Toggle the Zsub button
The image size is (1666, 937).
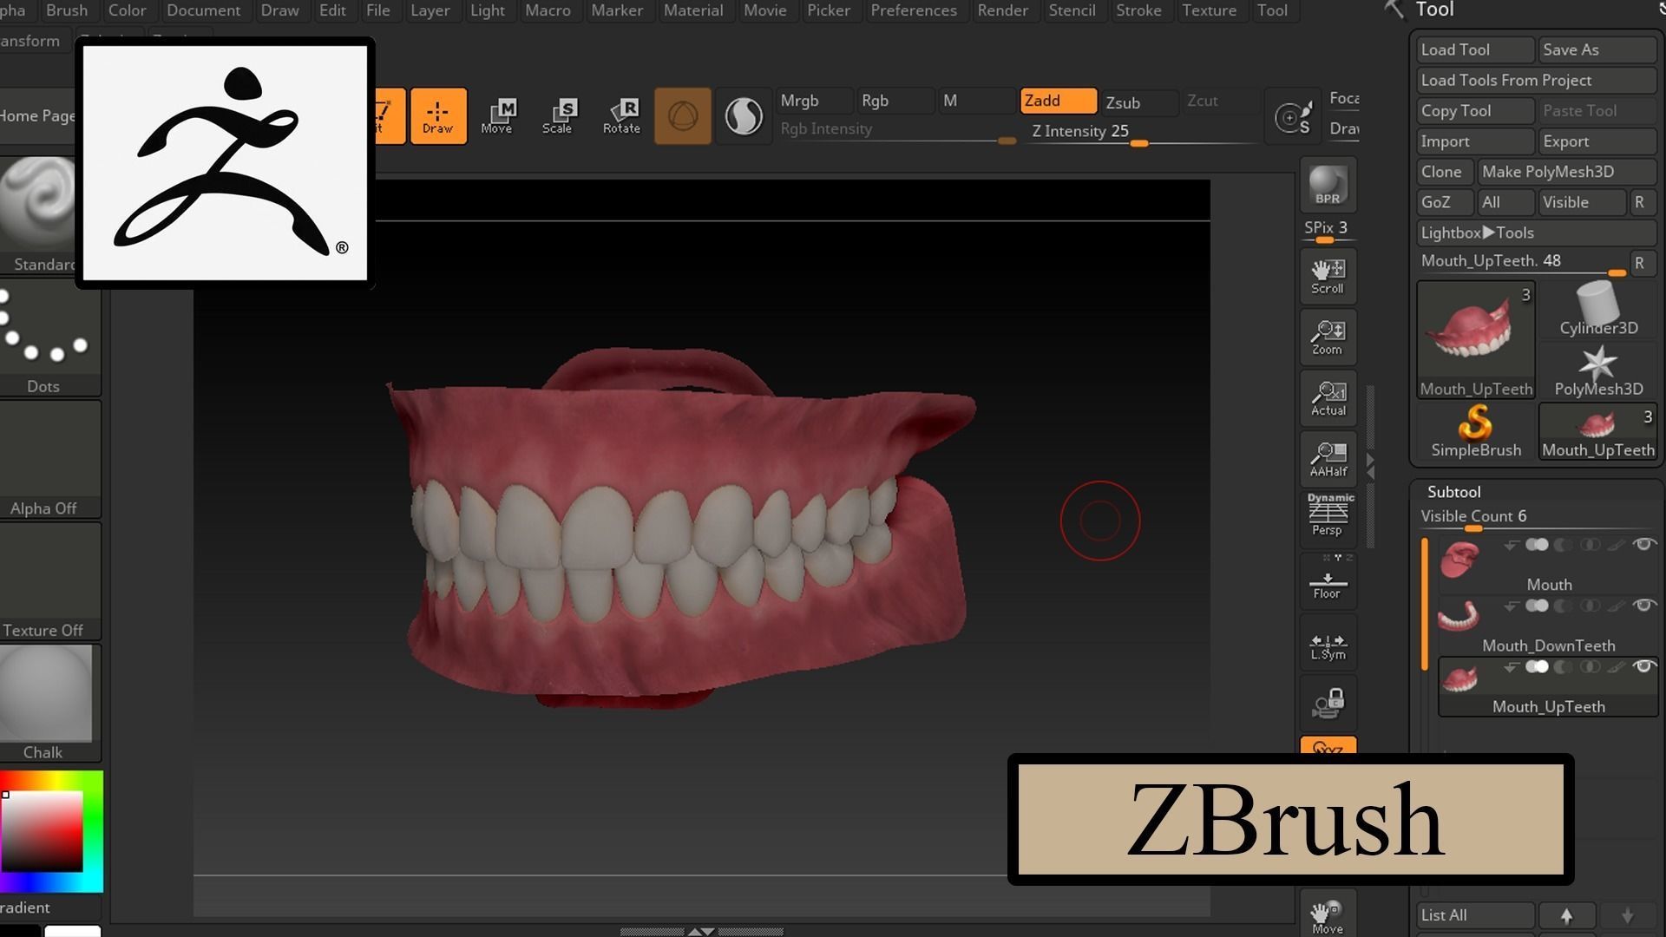(x=1139, y=102)
